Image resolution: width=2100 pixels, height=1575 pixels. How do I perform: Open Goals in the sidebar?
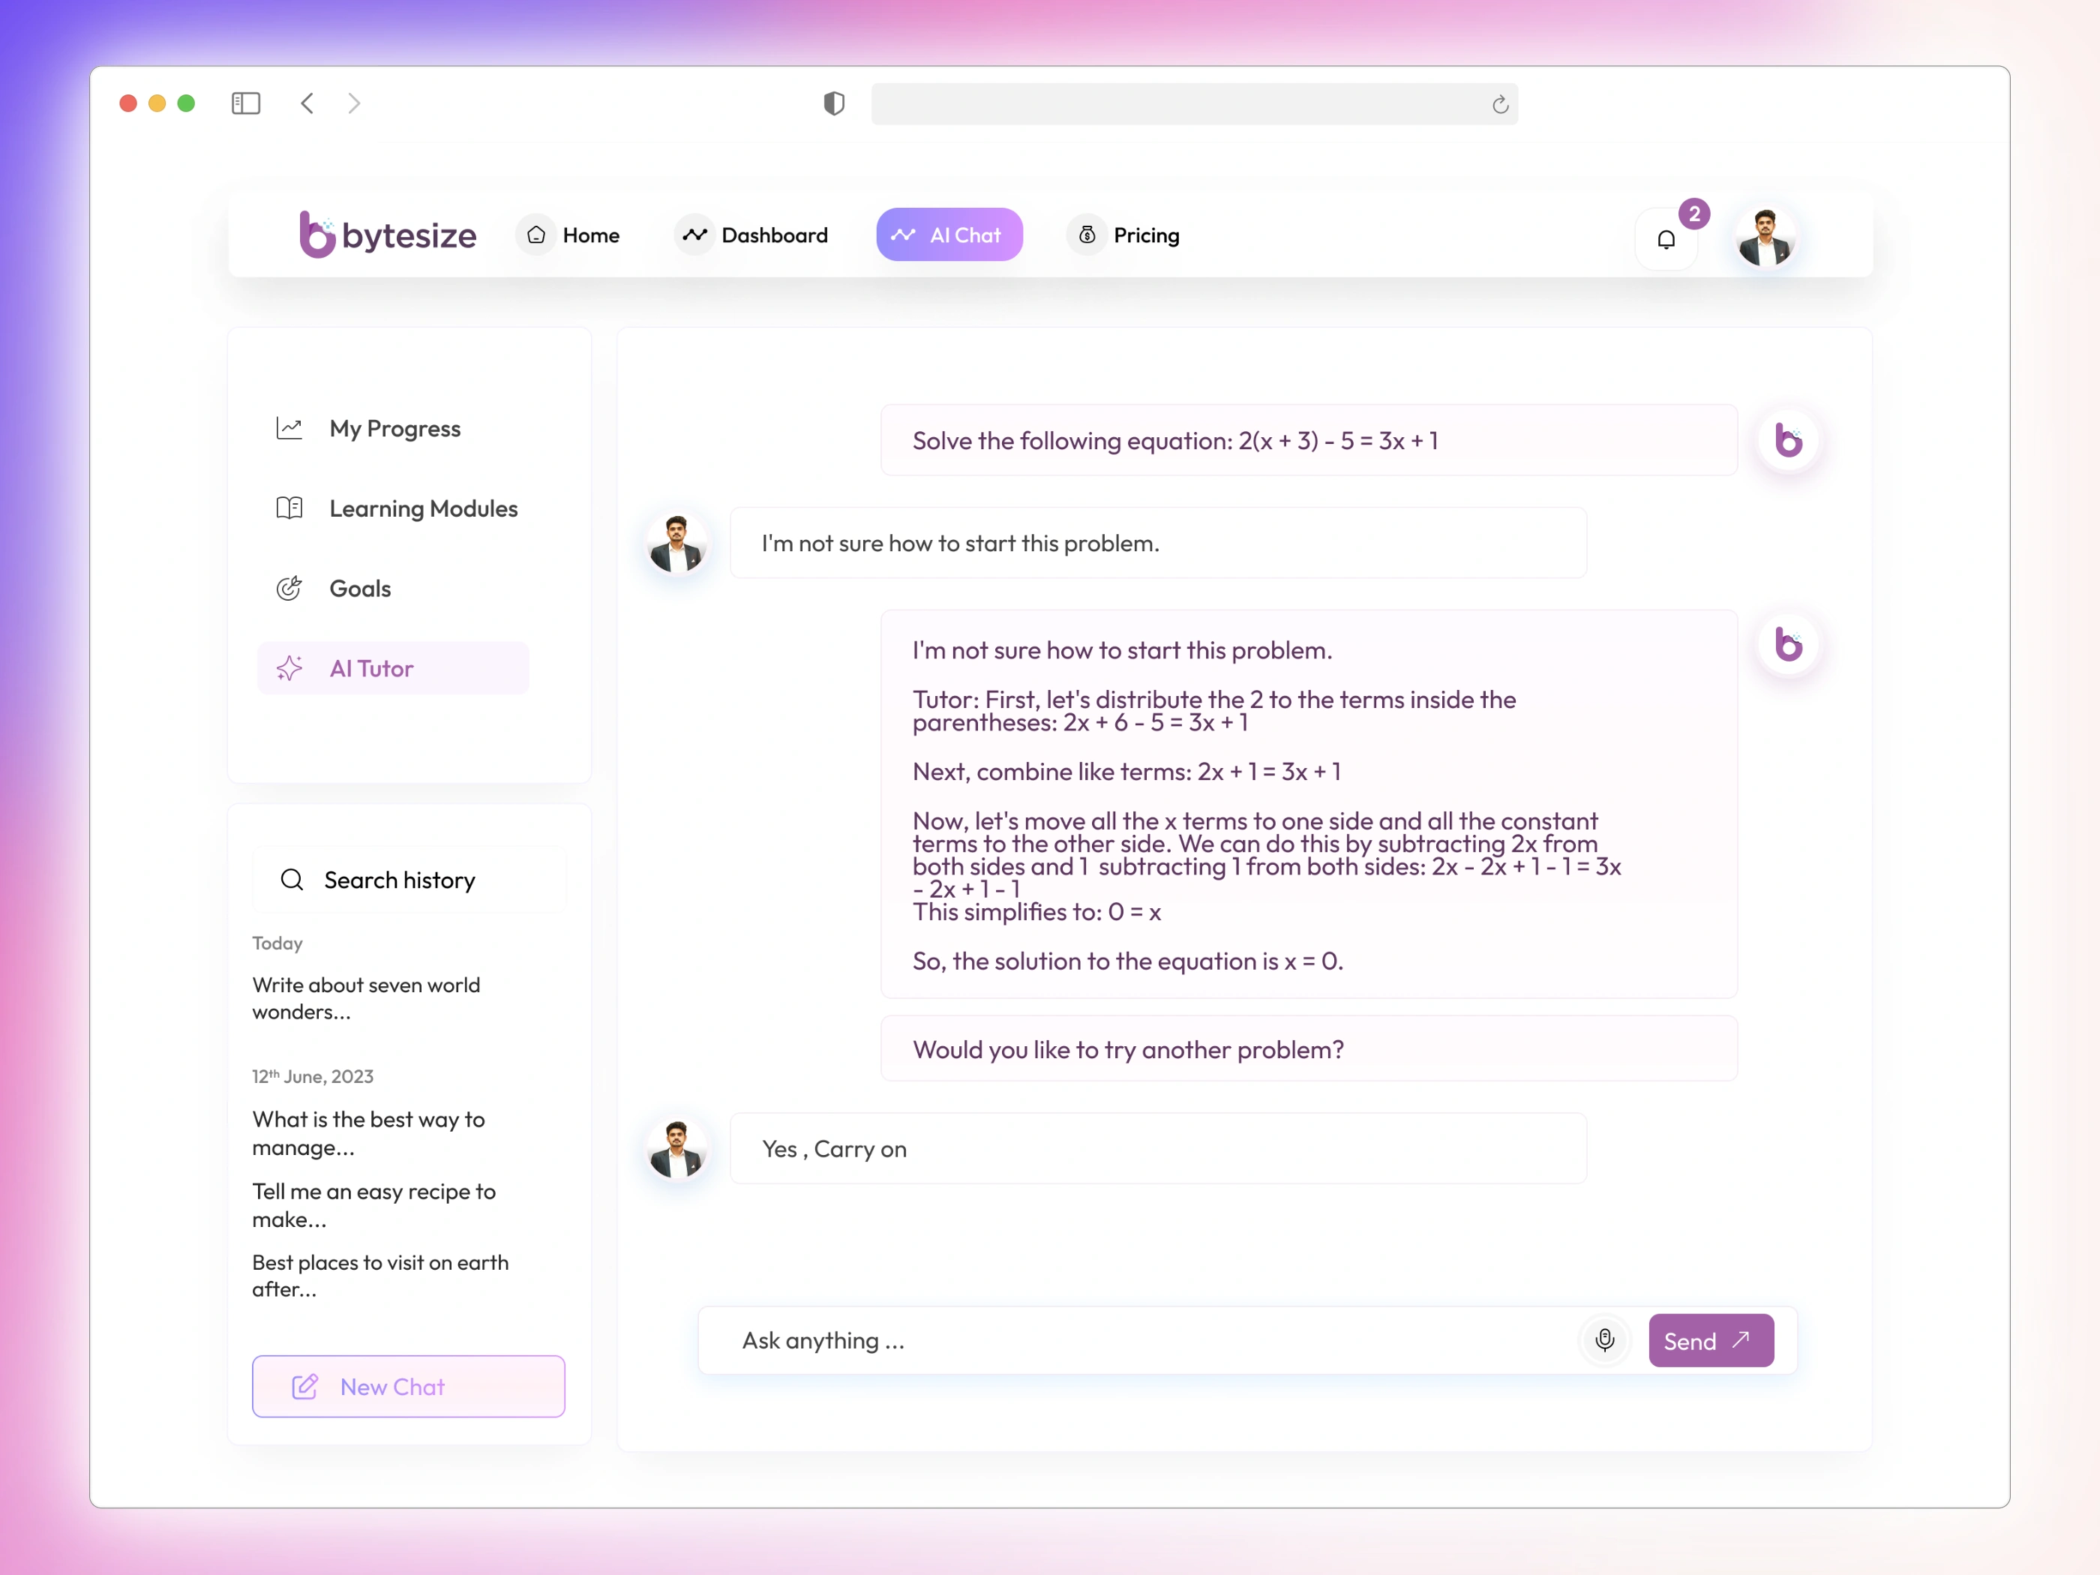(358, 589)
